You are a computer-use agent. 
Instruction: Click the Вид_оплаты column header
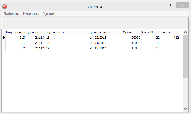pos(67,32)
